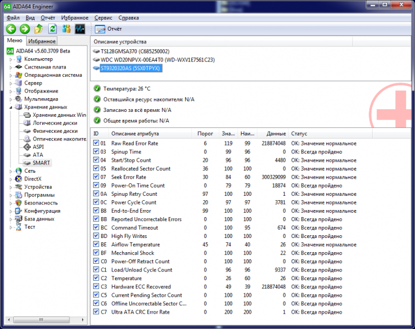Image resolution: width=415 pixels, height=329 pixels.
Task: Sort by the ID column header
Action: click(100, 134)
